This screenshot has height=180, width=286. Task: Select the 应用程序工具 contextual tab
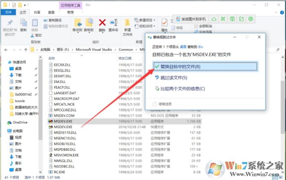pos(71,5)
